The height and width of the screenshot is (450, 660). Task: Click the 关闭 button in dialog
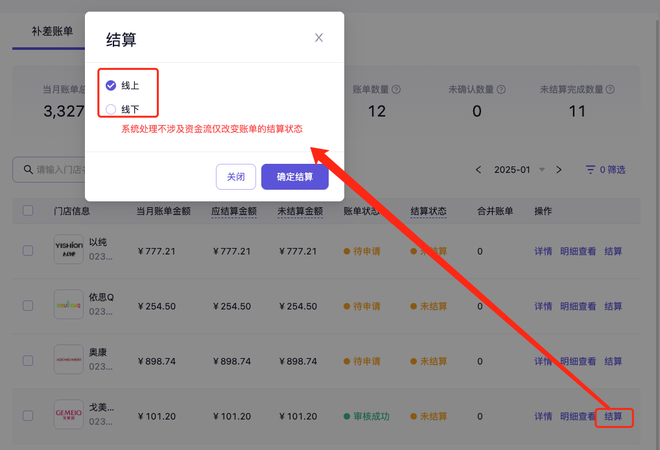point(236,177)
